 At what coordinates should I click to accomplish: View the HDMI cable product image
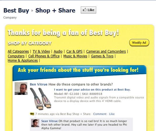41,99
